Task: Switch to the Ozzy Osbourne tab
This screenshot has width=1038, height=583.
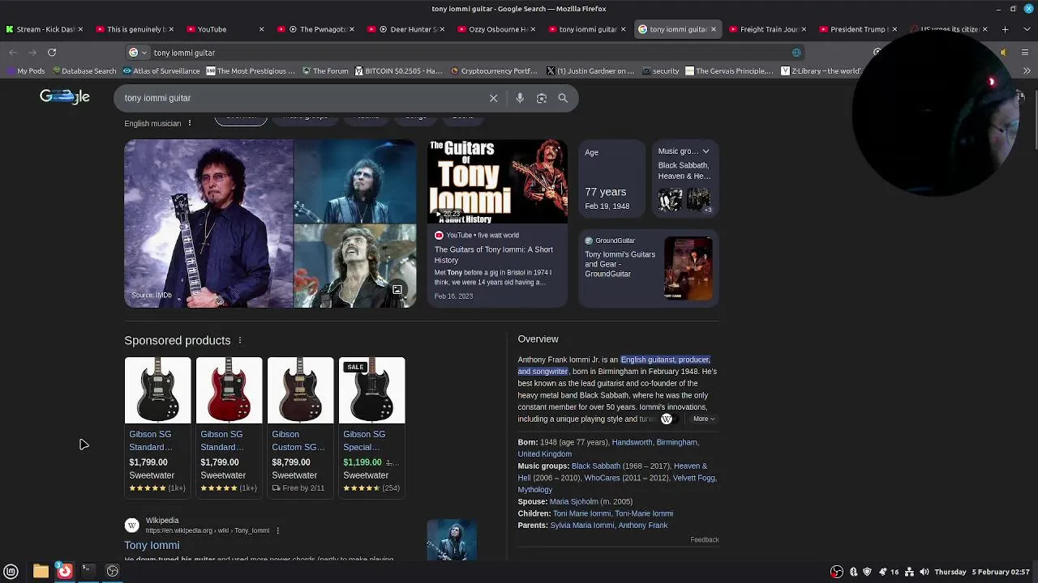Action: tap(495, 29)
